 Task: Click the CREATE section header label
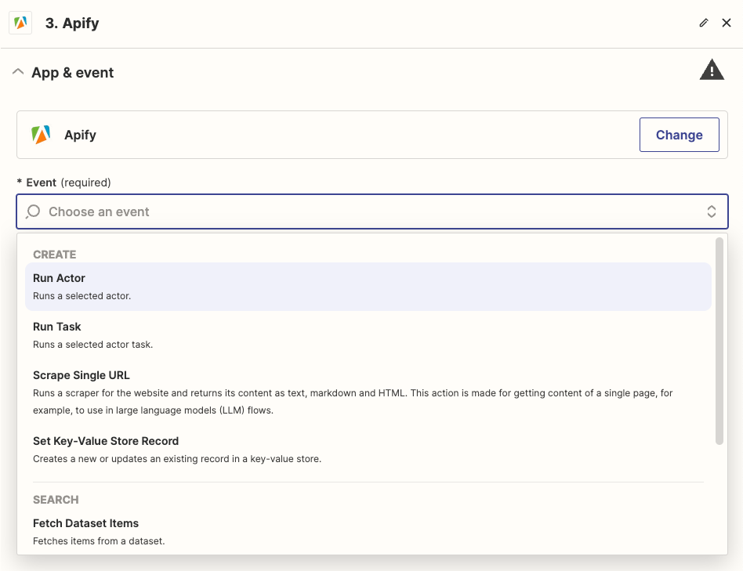pyautogui.click(x=55, y=254)
